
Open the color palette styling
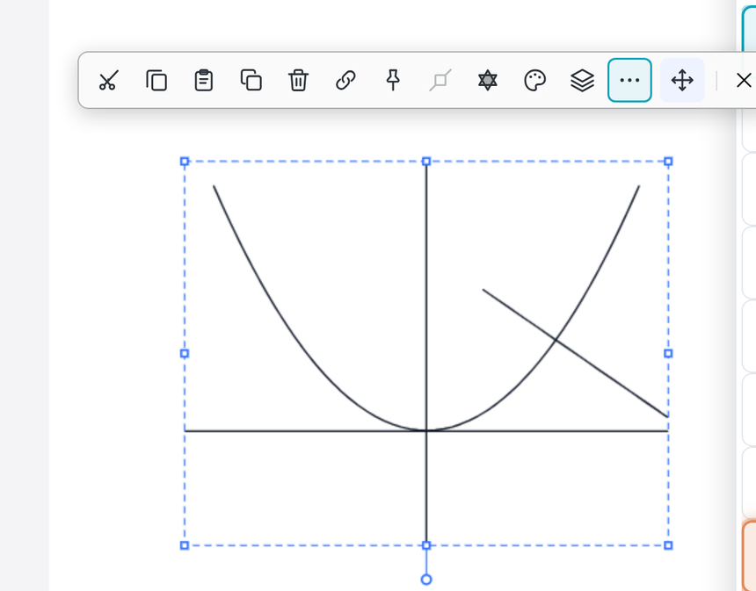click(534, 81)
